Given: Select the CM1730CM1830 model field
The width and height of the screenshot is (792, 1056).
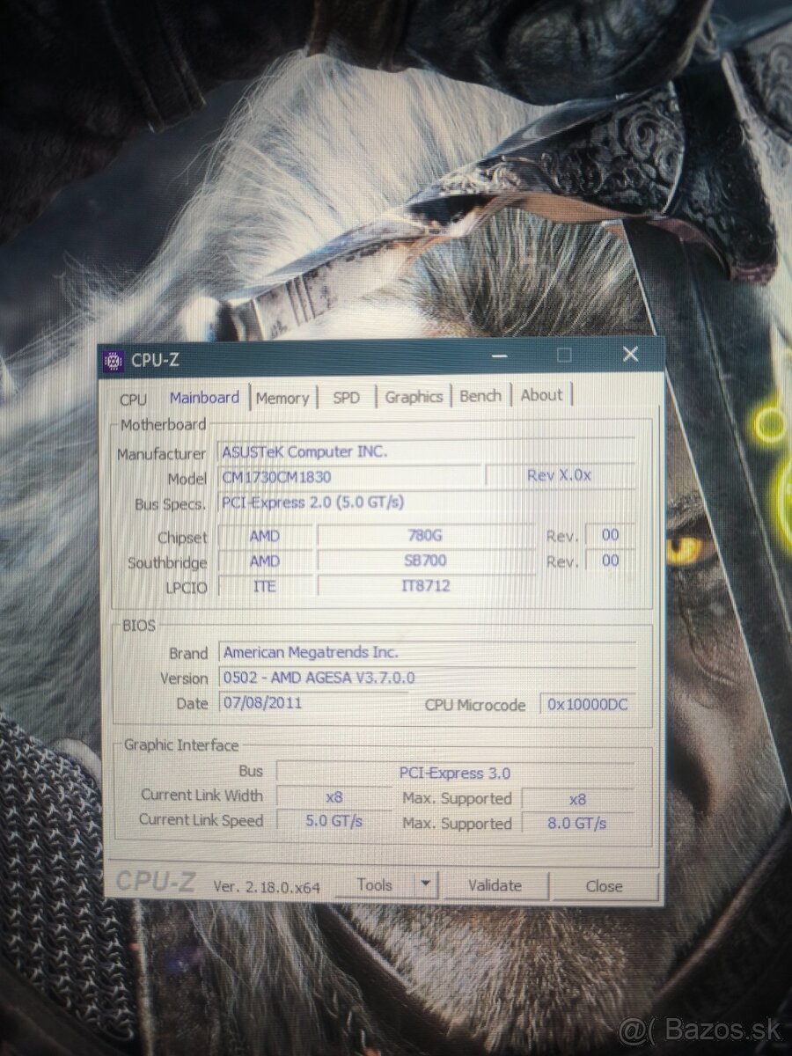Looking at the screenshot, I should click(x=349, y=477).
